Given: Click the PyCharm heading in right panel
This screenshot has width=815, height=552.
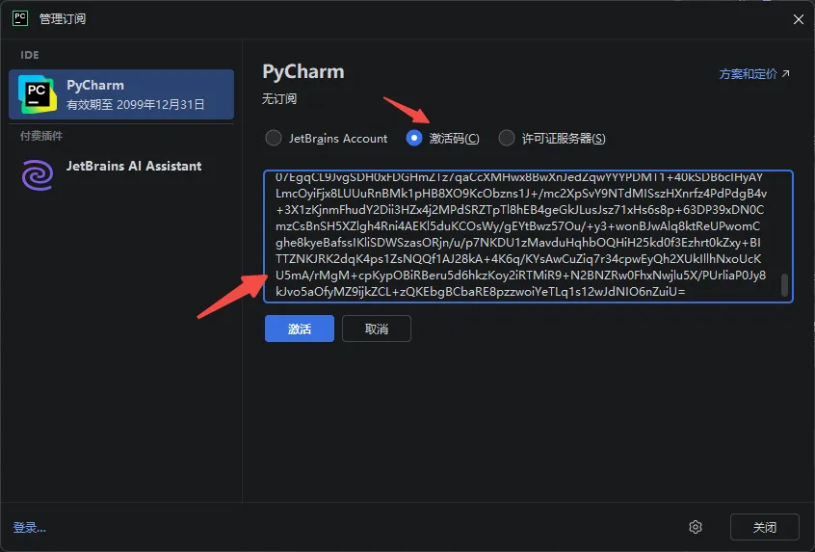Looking at the screenshot, I should [303, 71].
